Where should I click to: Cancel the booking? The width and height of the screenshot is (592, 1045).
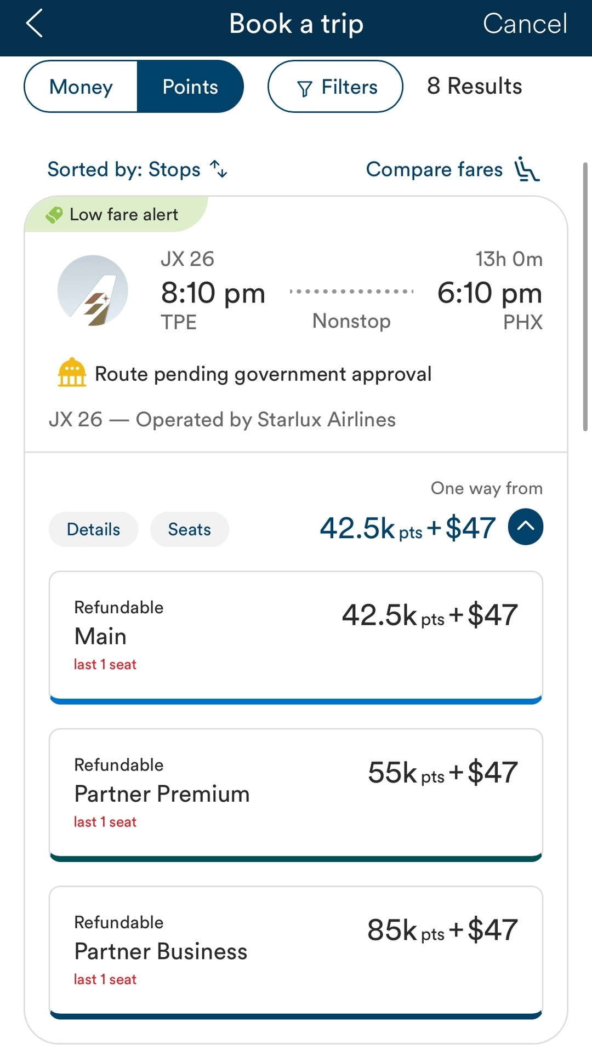coord(525,24)
